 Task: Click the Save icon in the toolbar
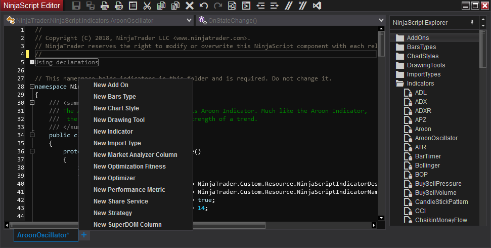point(76,6)
